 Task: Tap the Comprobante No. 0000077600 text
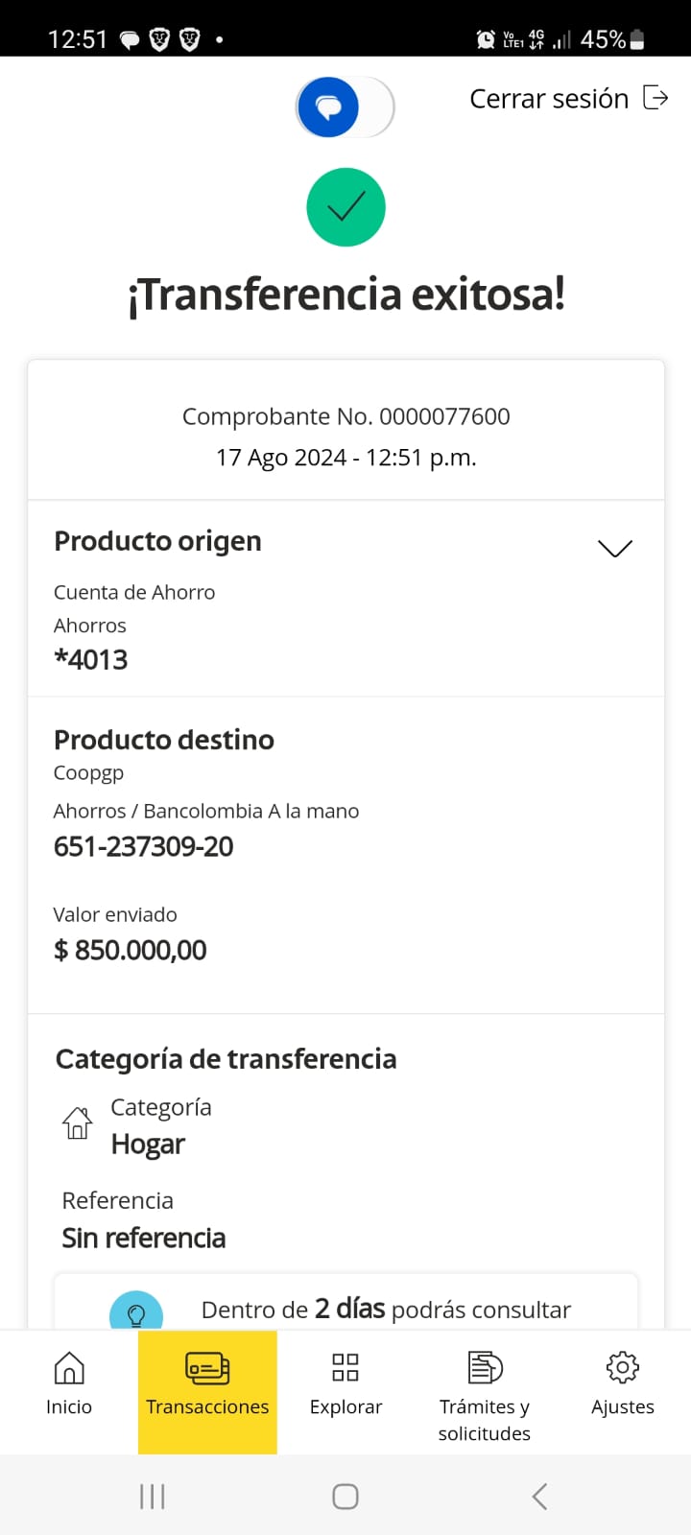click(345, 416)
